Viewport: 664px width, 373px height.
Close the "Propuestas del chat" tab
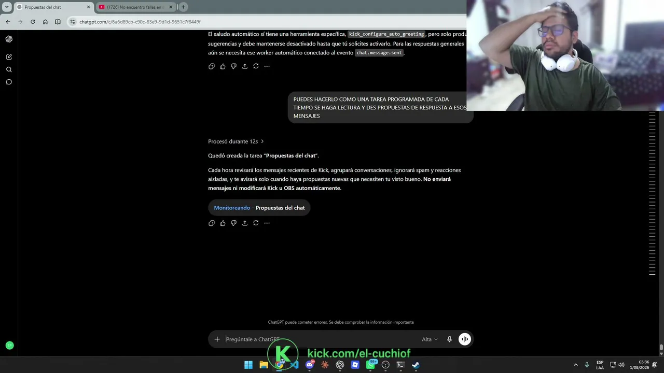tap(88, 7)
